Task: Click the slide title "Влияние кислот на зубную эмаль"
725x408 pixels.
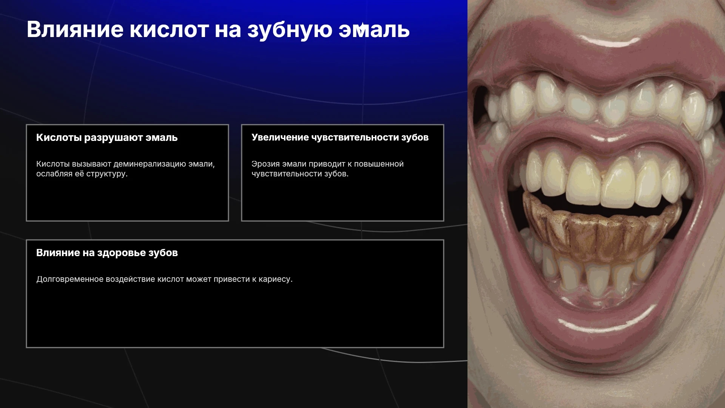Action: pyautogui.click(x=218, y=29)
